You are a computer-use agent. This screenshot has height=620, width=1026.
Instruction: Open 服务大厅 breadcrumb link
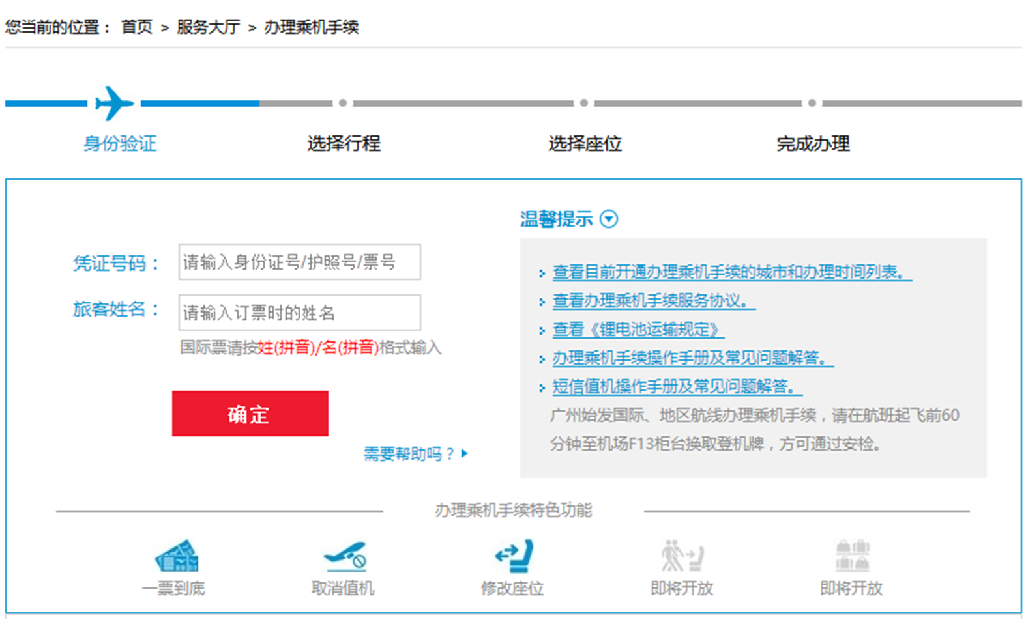pos(208,27)
